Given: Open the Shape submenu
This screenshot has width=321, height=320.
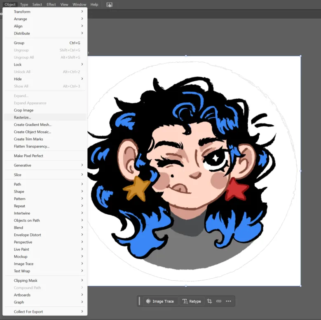Looking at the screenshot, I should coord(45,192).
